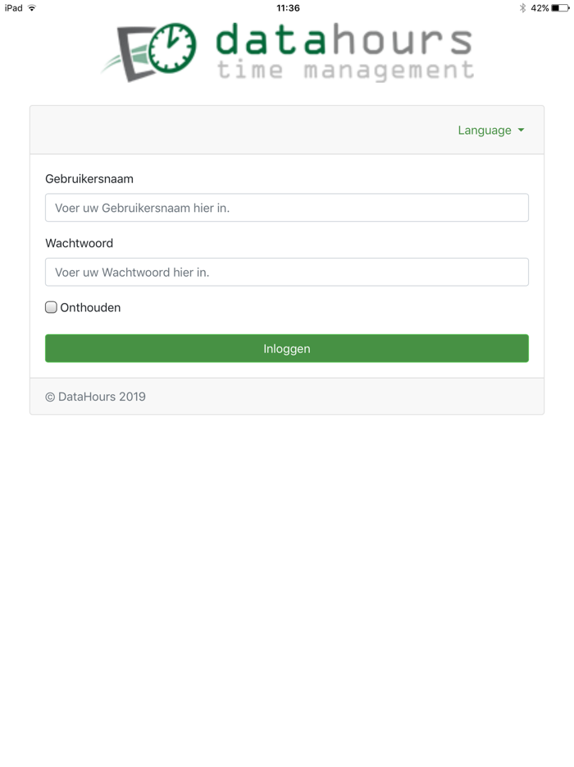The height and width of the screenshot is (767, 574).
Task: Click the caret arrow beside Language
Action: pos(521,131)
